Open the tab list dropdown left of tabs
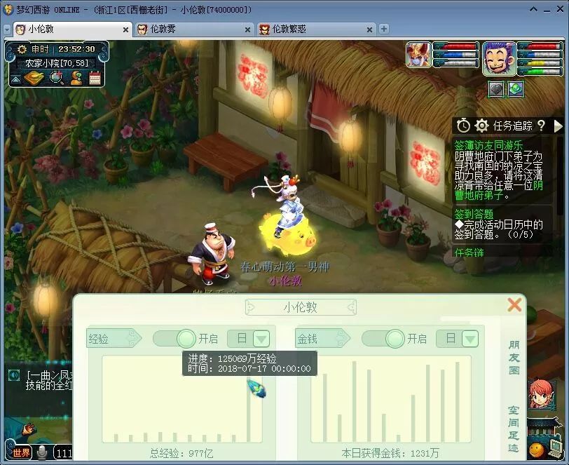 click(7, 29)
